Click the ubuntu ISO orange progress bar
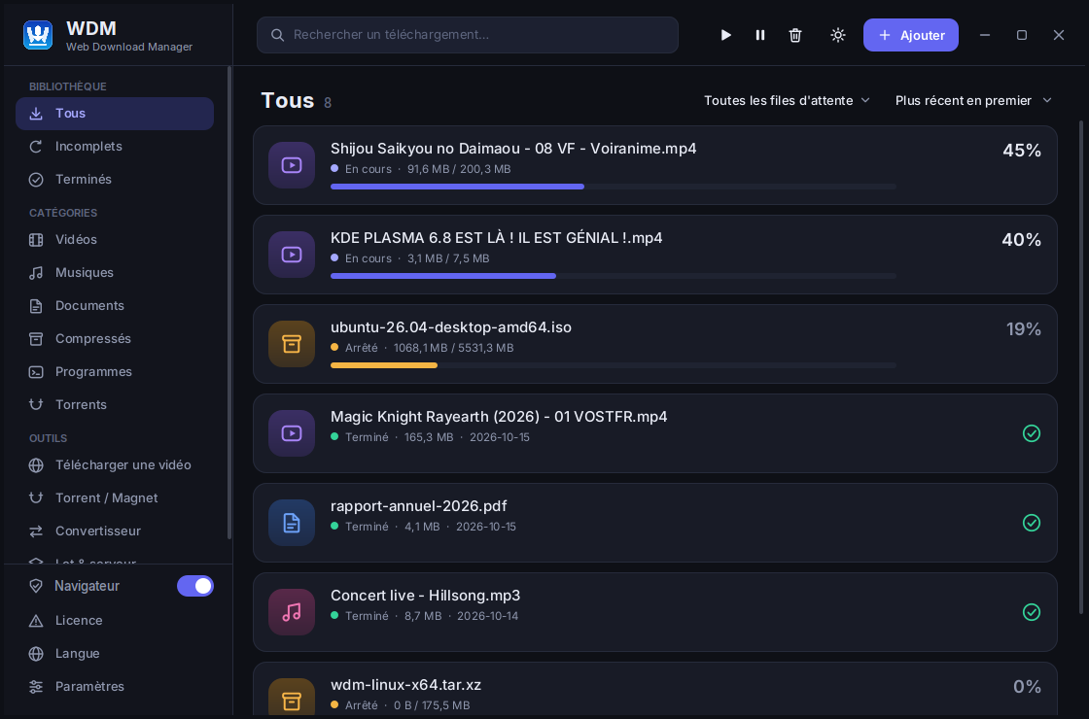The width and height of the screenshot is (1089, 719). 614,365
